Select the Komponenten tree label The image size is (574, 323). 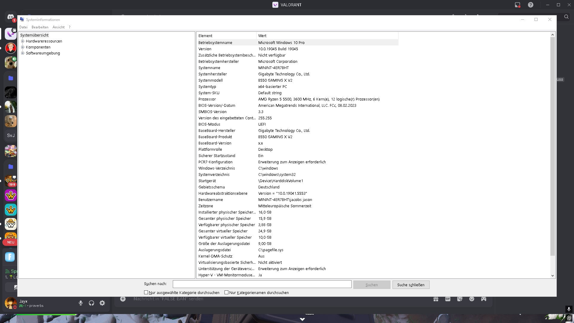coord(38,47)
